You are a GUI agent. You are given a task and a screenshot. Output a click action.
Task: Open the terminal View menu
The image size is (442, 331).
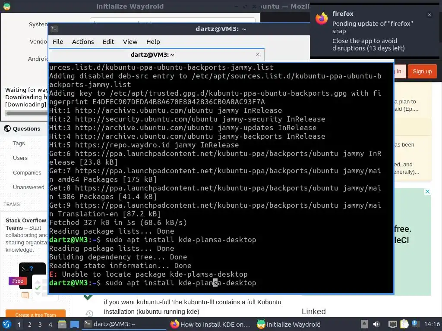pos(130,42)
